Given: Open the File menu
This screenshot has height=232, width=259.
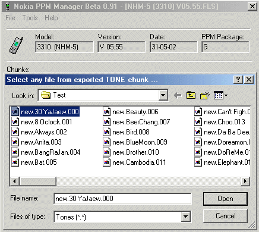Looking at the screenshot, I should (x=10, y=18).
